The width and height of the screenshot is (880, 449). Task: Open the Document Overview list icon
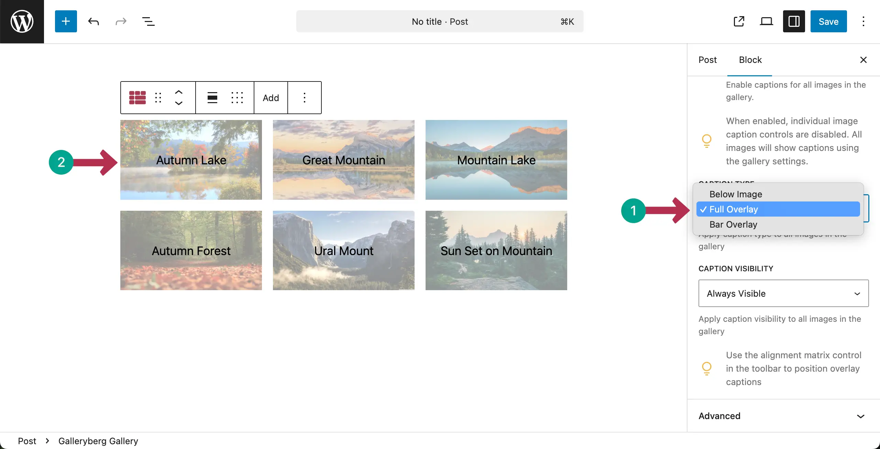[148, 21]
